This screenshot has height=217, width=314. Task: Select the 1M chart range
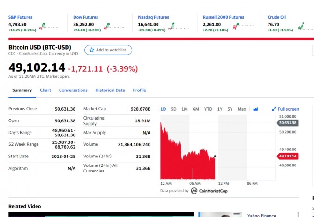184,109
